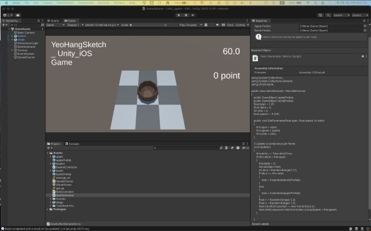Expand the Scenes folder
This screenshot has width=371, height=231.
(51, 199)
